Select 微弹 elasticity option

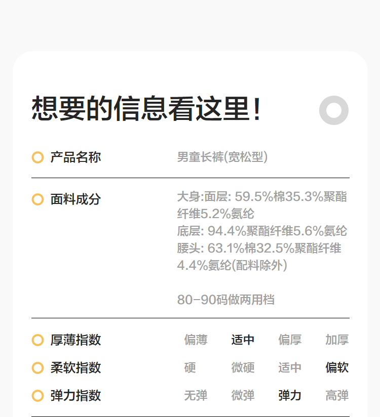(243, 396)
